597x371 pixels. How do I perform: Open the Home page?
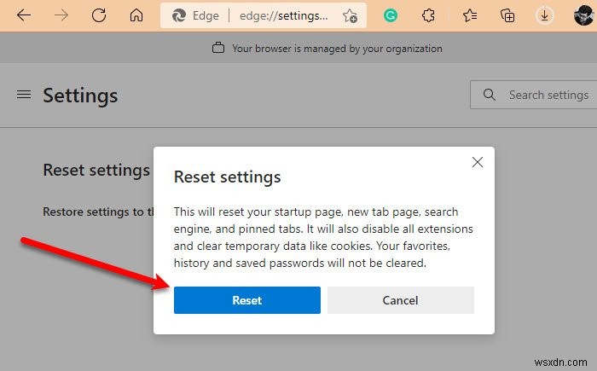136,15
